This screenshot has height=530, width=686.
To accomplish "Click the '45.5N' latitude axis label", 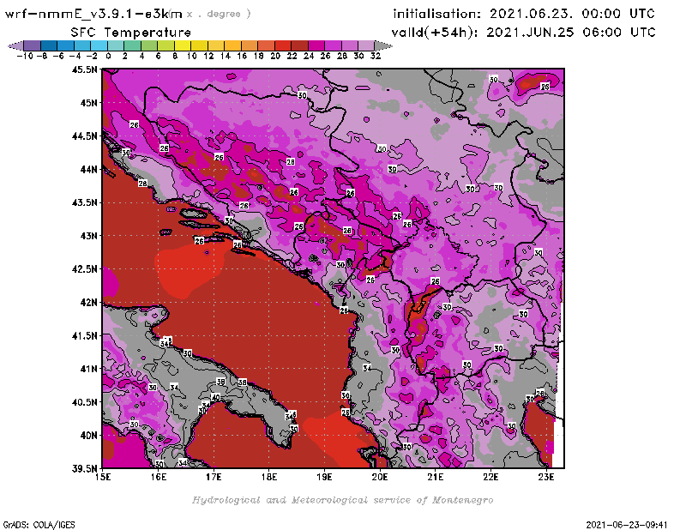I will coord(84,69).
